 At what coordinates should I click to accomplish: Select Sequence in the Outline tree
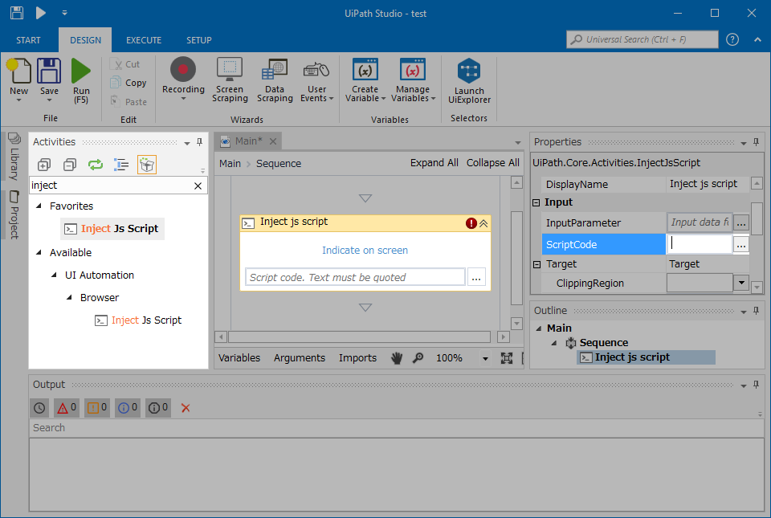(603, 343)
